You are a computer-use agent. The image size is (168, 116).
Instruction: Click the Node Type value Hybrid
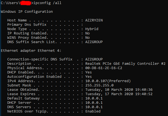coord(92,29)
